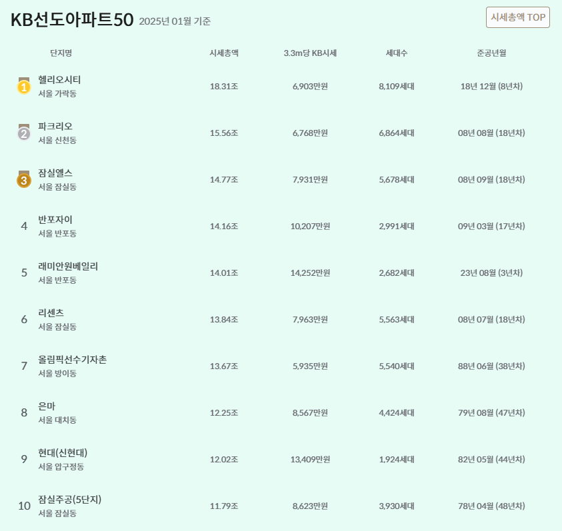Click the 8,623만원 price value
The image size is (562, 531).
coord(310,506)
